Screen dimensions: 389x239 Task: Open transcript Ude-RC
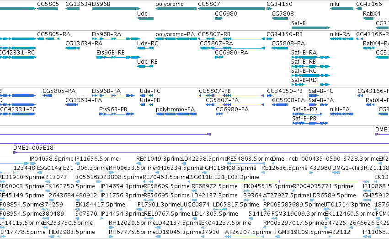147,43
